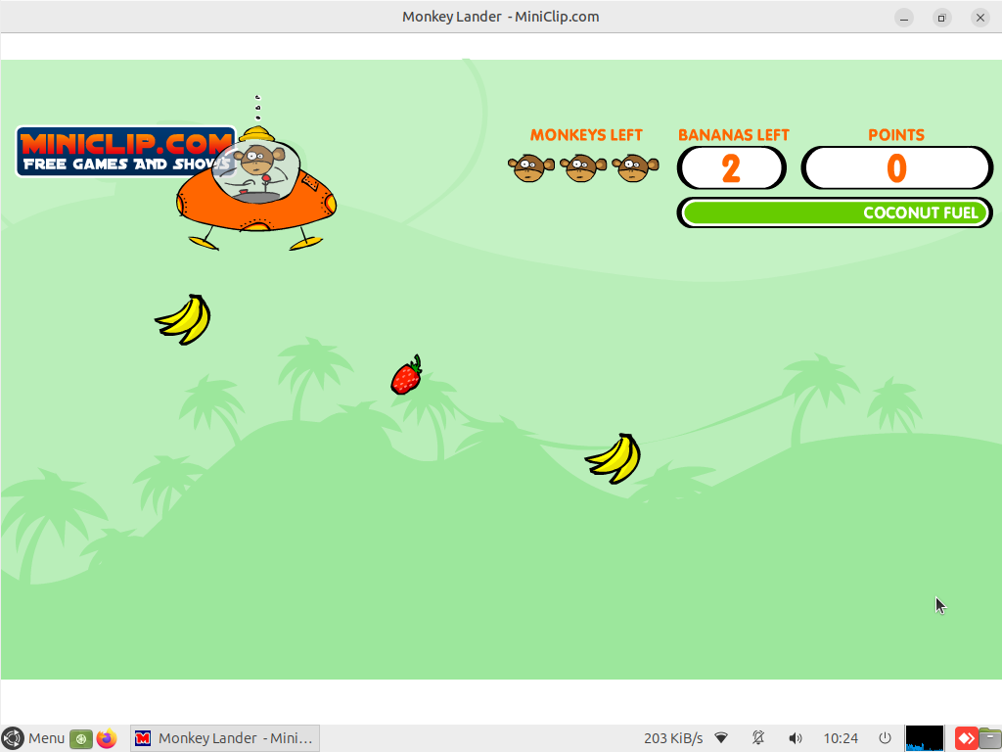Launch Firefox from the taskbar
The width and height of the screenshot is (1002, 752).
pos(107,738)
